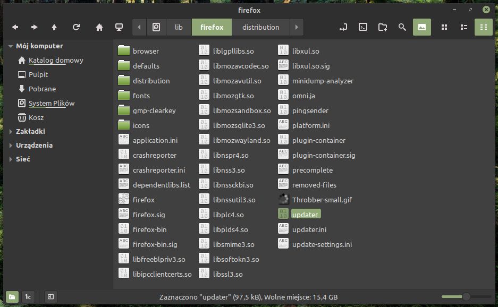The height and width of the screenshot is (307, 498).
Task: Select the browser folder
Action: [139, 51]
